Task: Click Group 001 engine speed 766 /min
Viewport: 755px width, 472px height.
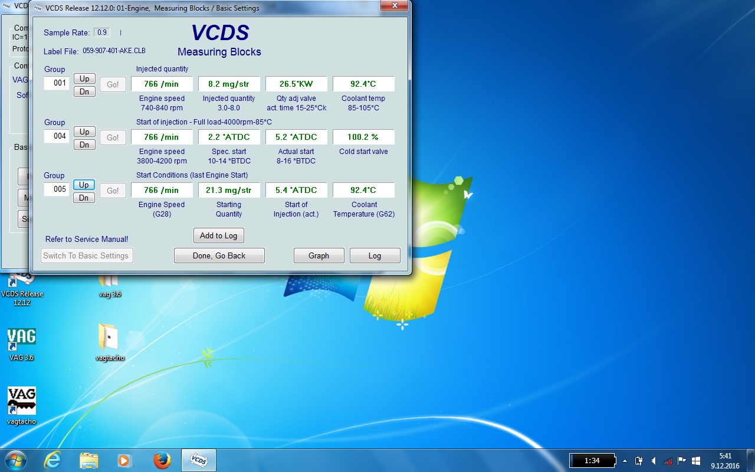Action: [x=162, y=84]
